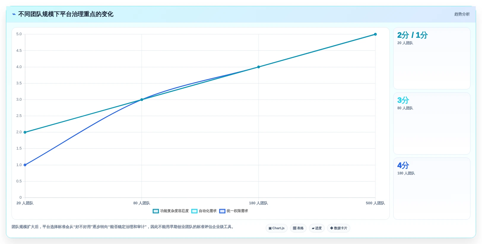Click the y-axis value 3.5
482x244 pixels.
[x=19, y=83]
